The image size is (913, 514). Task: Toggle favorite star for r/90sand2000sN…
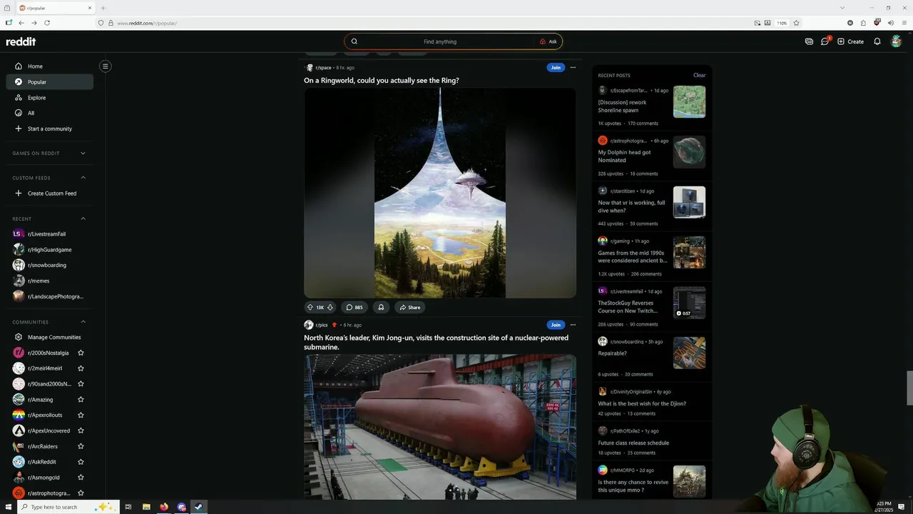[81, 384]
